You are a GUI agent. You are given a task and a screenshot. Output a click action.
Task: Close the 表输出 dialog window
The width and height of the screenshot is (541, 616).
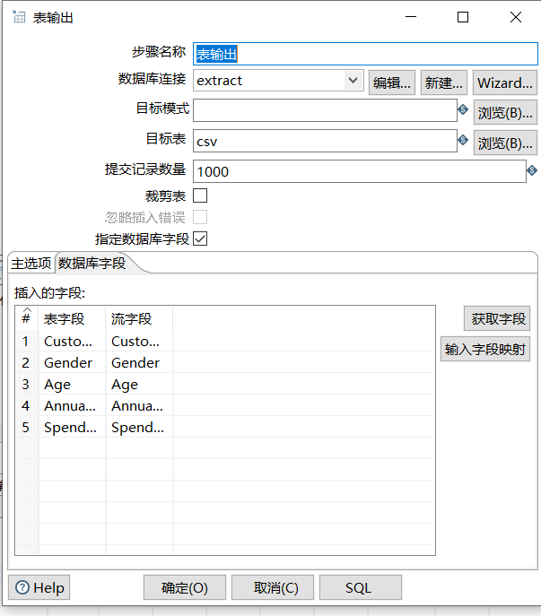pyautogui.click(x=516, y=17)
